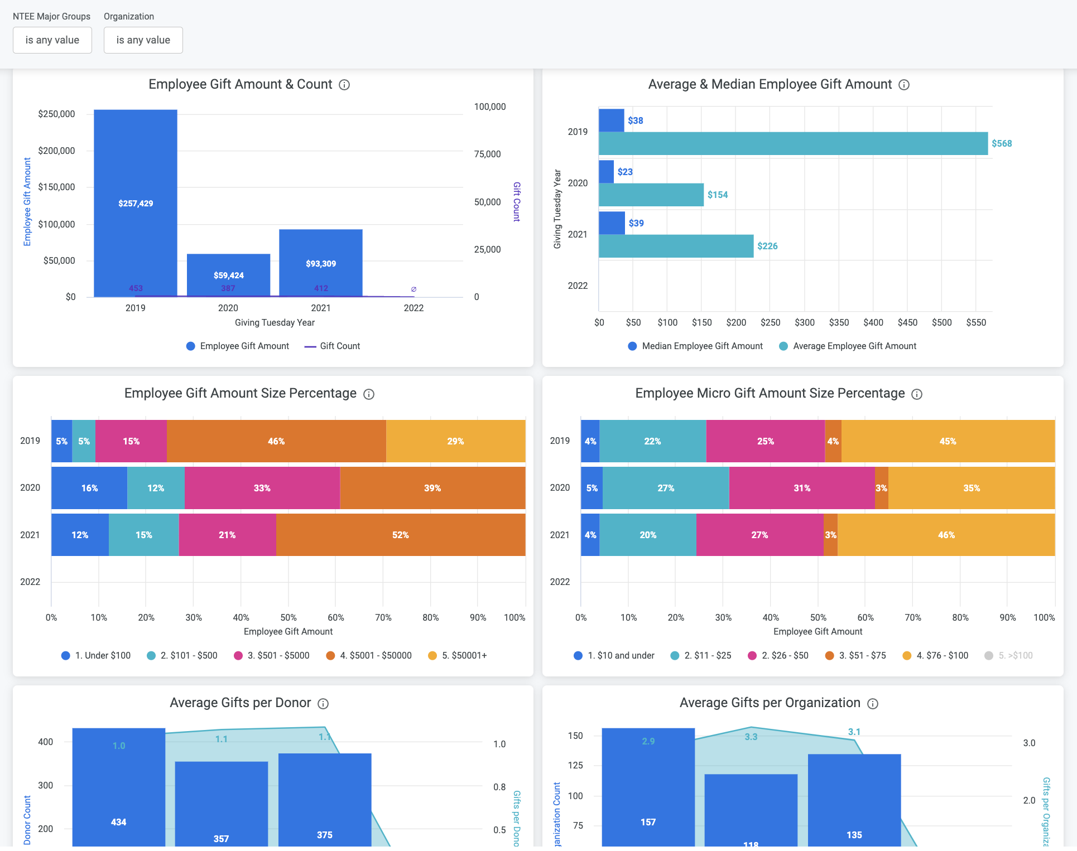
Task: Click the 52% orange segment in 2021 row
Action: pos(401,535)
